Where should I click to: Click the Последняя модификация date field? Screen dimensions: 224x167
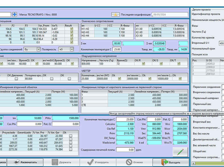[170, 14]
